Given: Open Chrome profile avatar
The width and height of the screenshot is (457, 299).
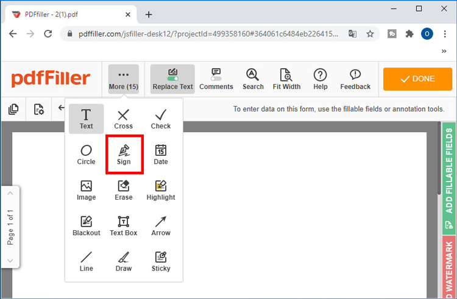Looking at the screenshot, I should 427,34.
